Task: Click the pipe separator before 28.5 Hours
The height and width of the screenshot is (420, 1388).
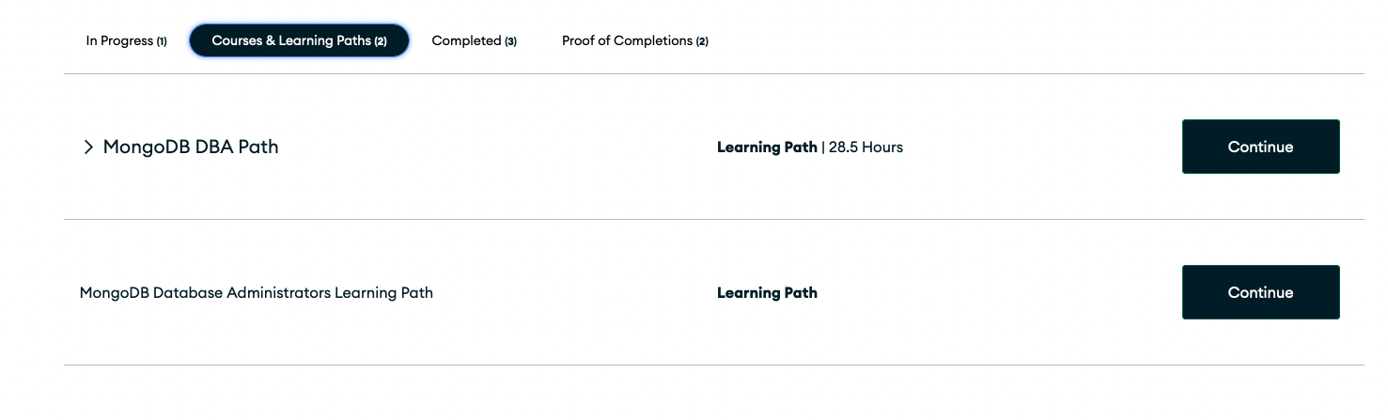Action: 823,148
